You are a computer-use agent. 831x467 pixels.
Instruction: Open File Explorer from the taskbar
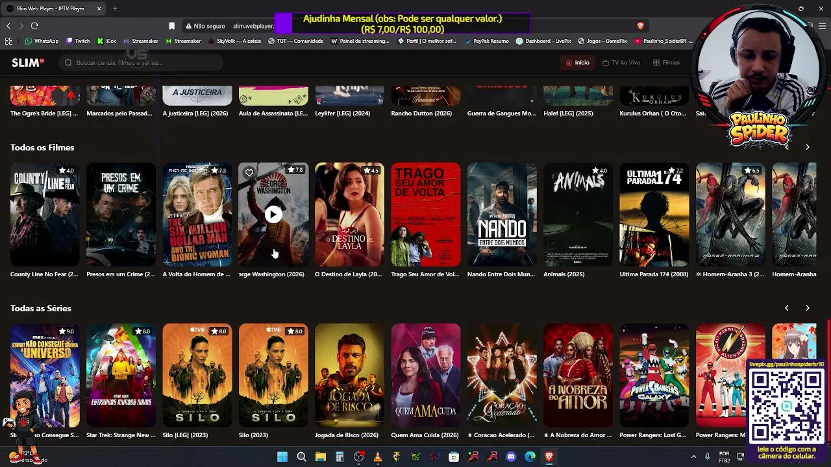pos(320,457)
